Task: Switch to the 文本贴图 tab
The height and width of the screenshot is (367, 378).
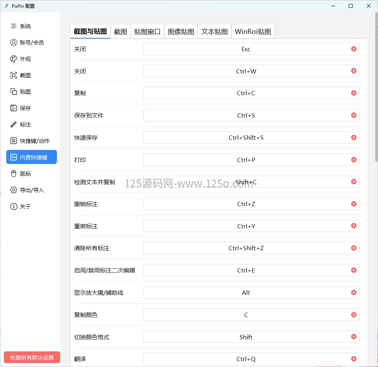Action: point(214,32)
